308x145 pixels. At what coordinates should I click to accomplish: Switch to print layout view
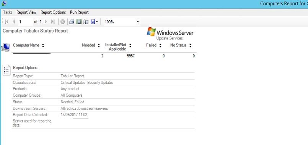79,22
